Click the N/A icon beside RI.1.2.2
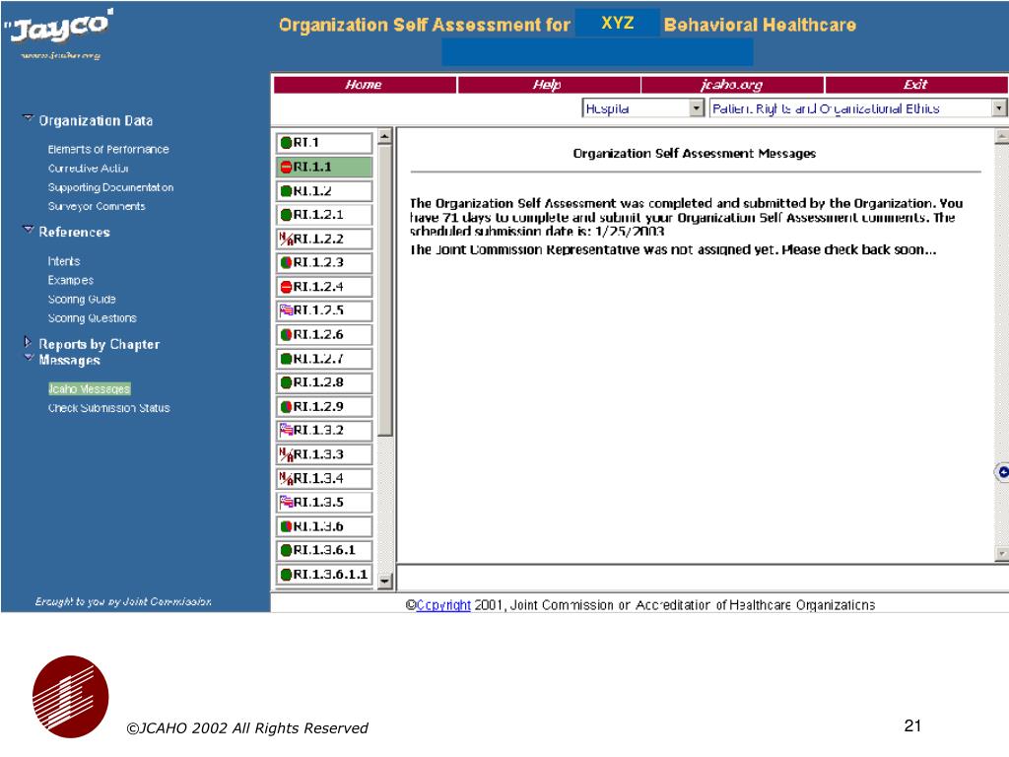Viewport: 1009px width, 757px height. pos(286,239)
